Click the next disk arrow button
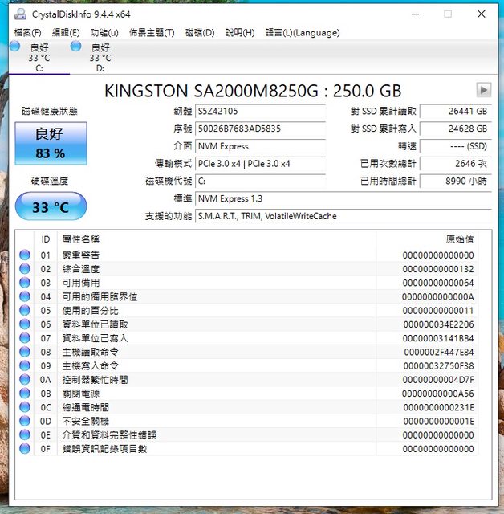The height and width of the screenshot is (514, 504). [483, 90]
